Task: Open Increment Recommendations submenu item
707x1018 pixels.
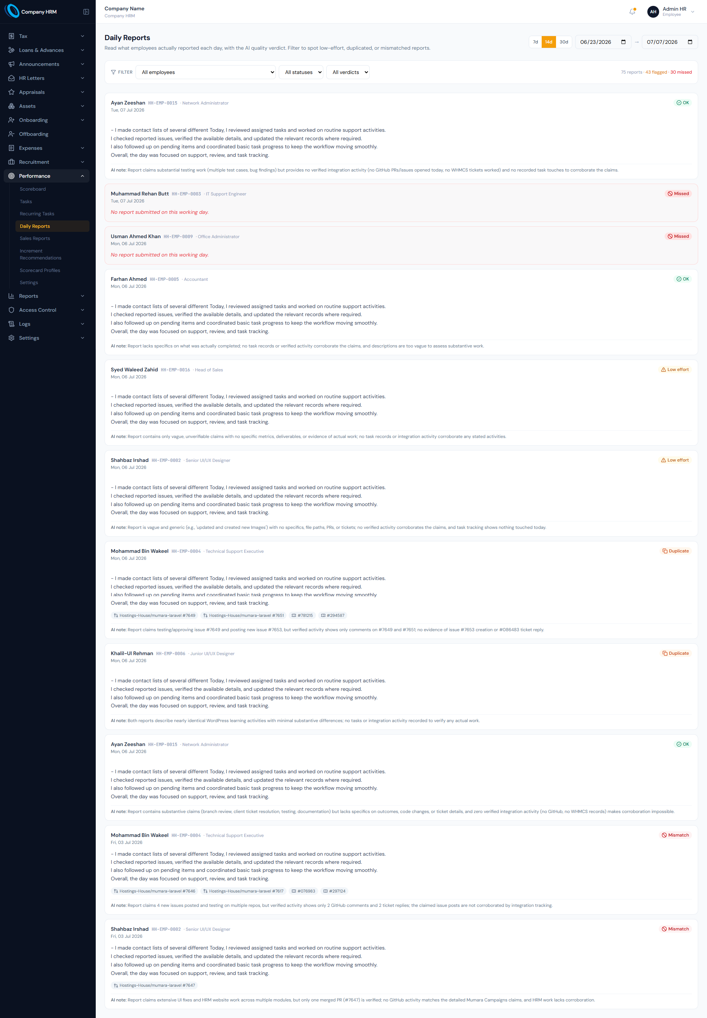Action: click(52, 254)
